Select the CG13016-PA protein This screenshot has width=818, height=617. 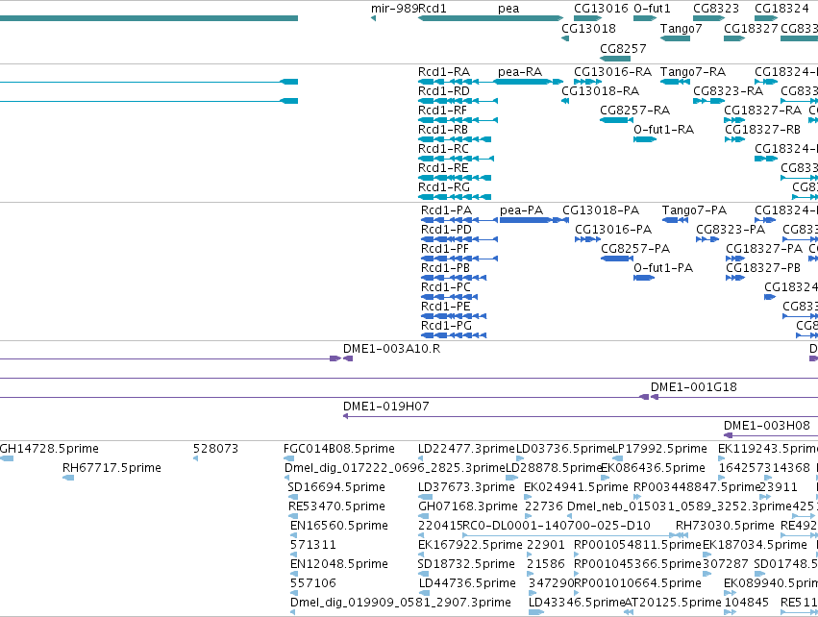pyautogui.click(x=587, y=239)
